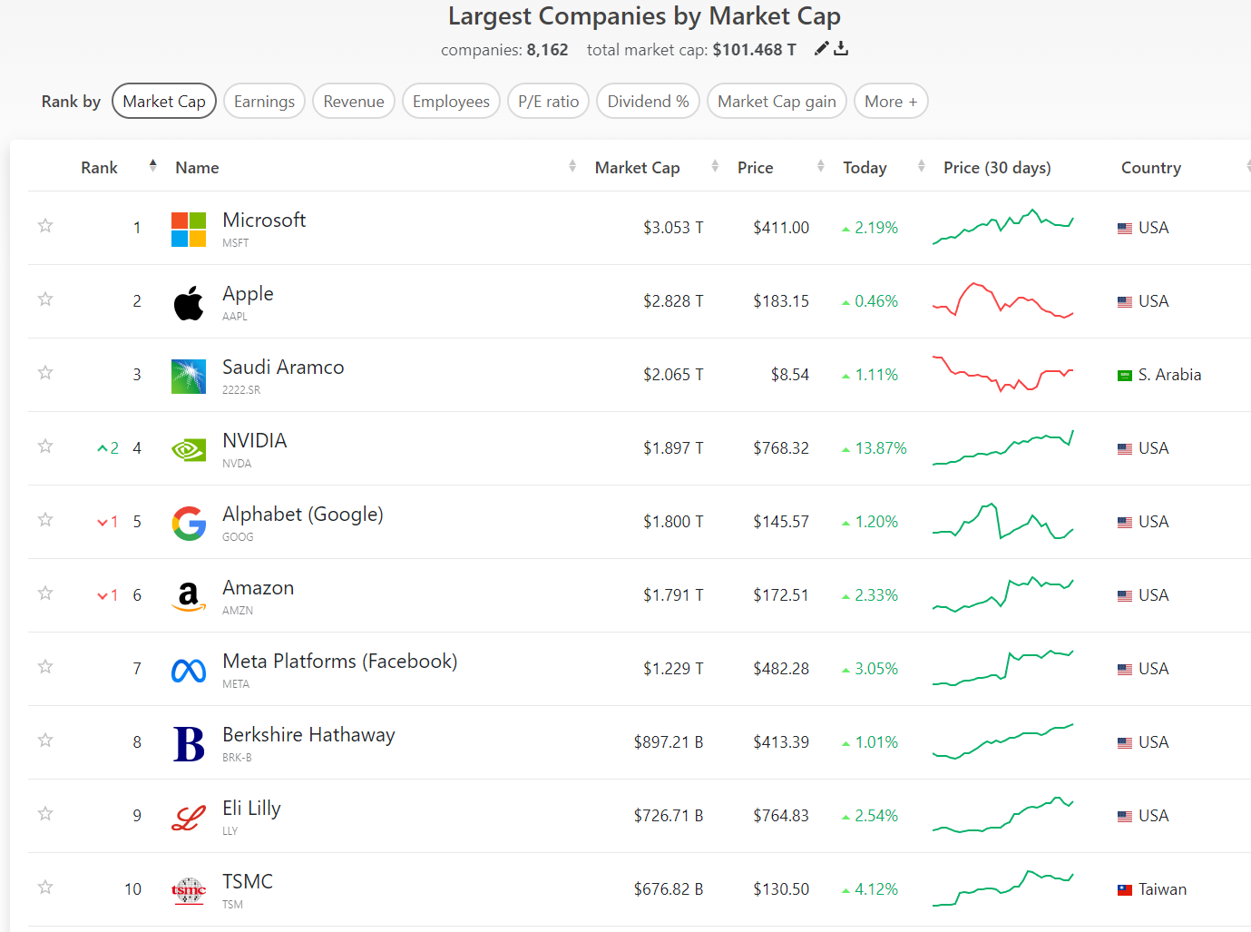Click the Eli Lilly logo icon
The width and height of the screenshot is (1251, 932).
point(189,818)
